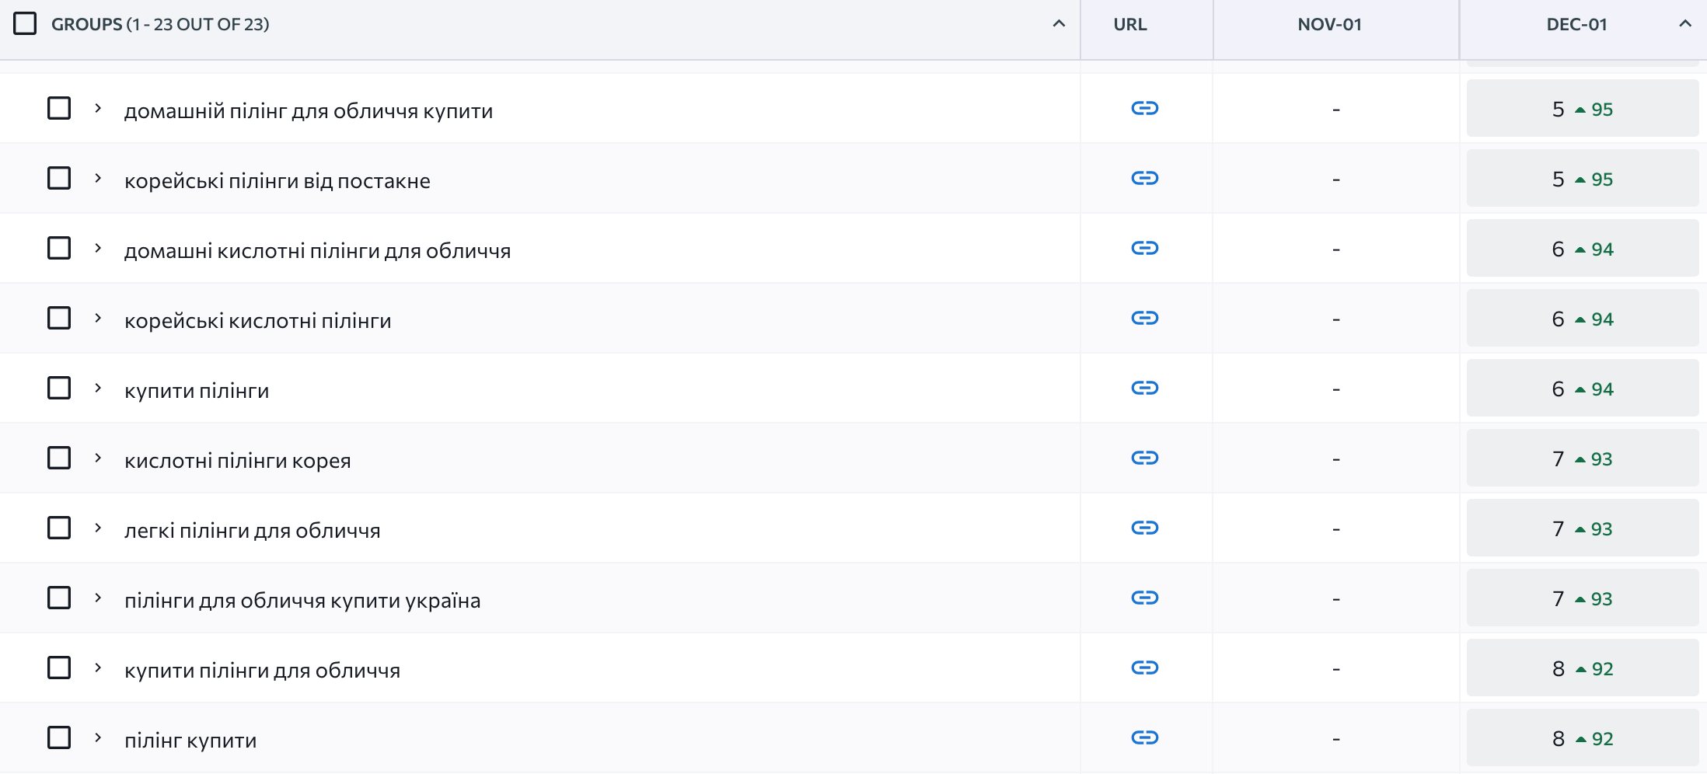Screen dimensions: 1707x774
Task: Select checkbox for пілінги для обличчя купити україна
Action: pyautogui.click(x=59, y=598)
